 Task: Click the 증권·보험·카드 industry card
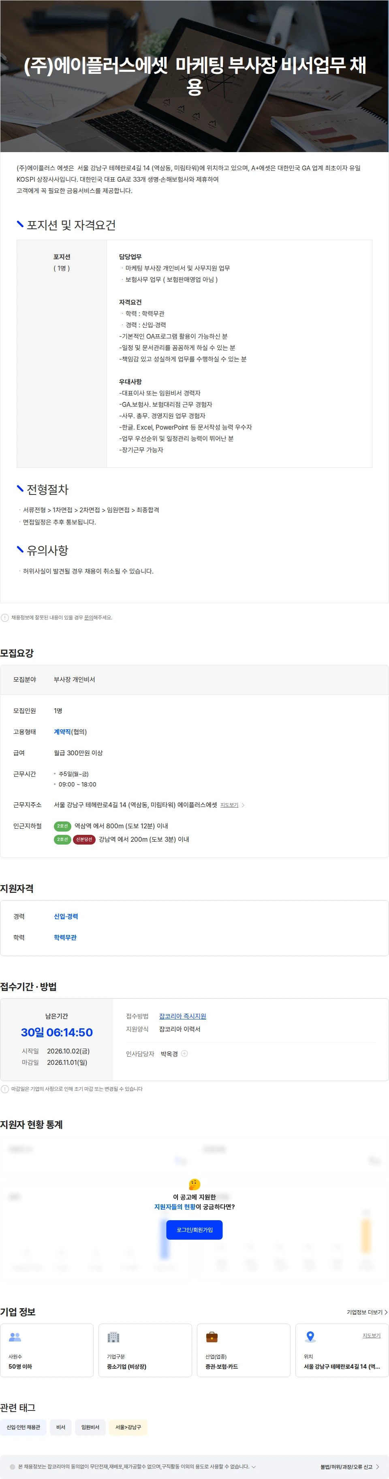(244, 1350)
